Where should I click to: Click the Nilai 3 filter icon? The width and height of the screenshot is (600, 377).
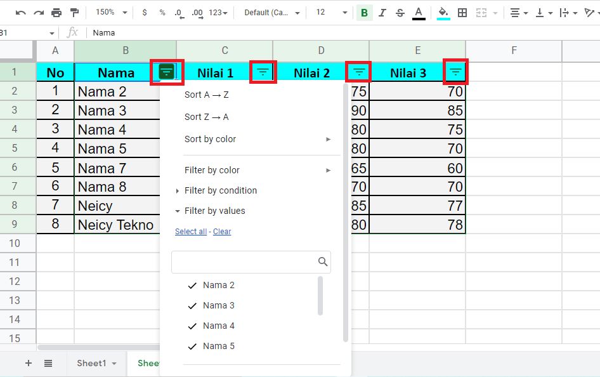455,72
